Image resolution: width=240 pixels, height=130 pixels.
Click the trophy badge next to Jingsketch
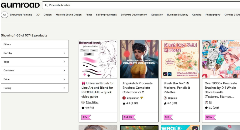[142, 98]
